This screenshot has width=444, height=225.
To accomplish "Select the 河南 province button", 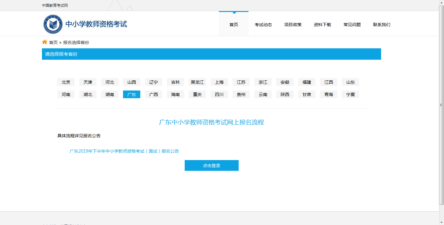I will tap(66, 94).
